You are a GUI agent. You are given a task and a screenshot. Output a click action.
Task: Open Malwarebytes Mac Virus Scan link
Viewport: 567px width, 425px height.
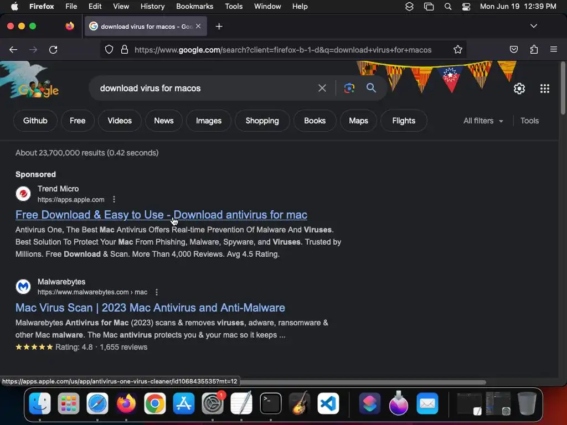tap(150, 308)
